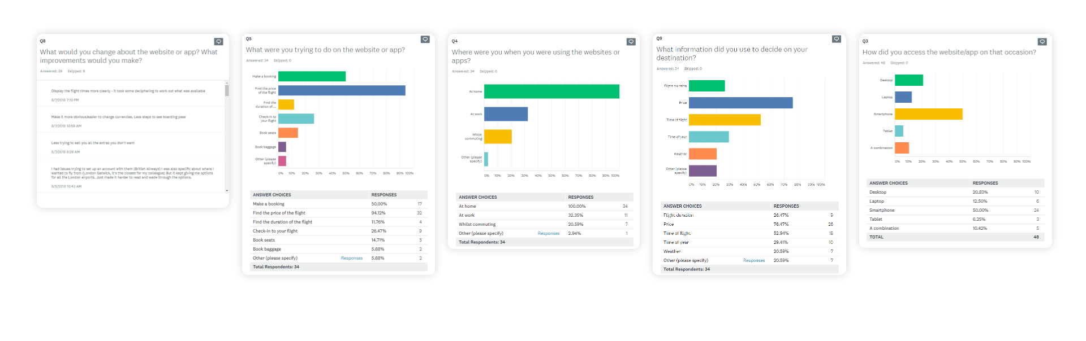Click blue 'Find the price' bar in Q5
Viewport: 1086px width, 341px height.
(x=342, y=90)
